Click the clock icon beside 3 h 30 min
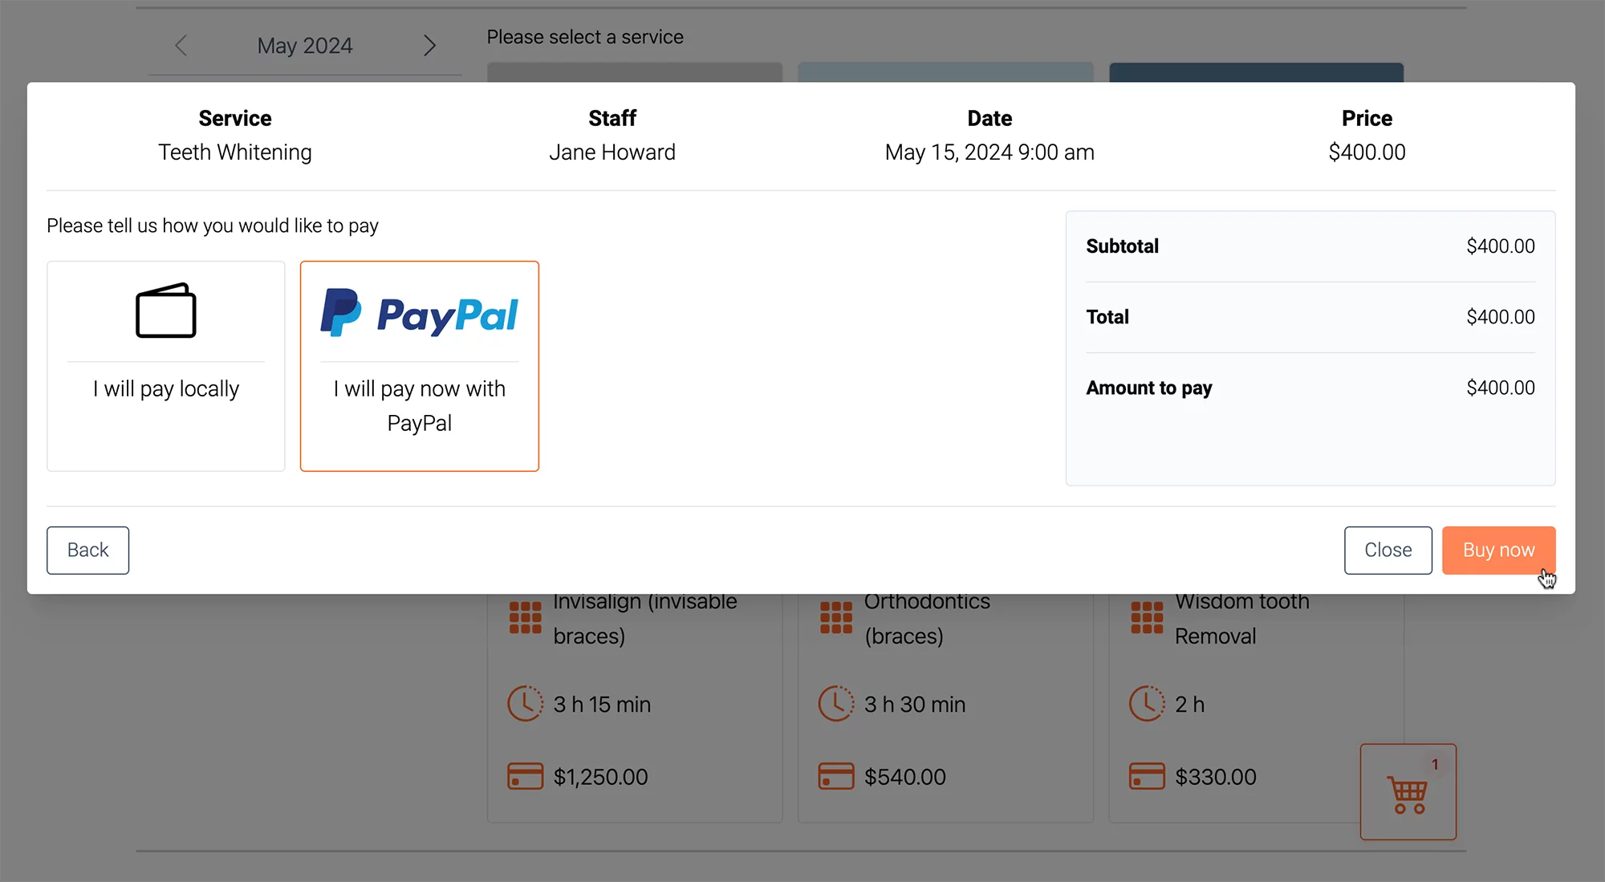 click(x=836, y=704)
